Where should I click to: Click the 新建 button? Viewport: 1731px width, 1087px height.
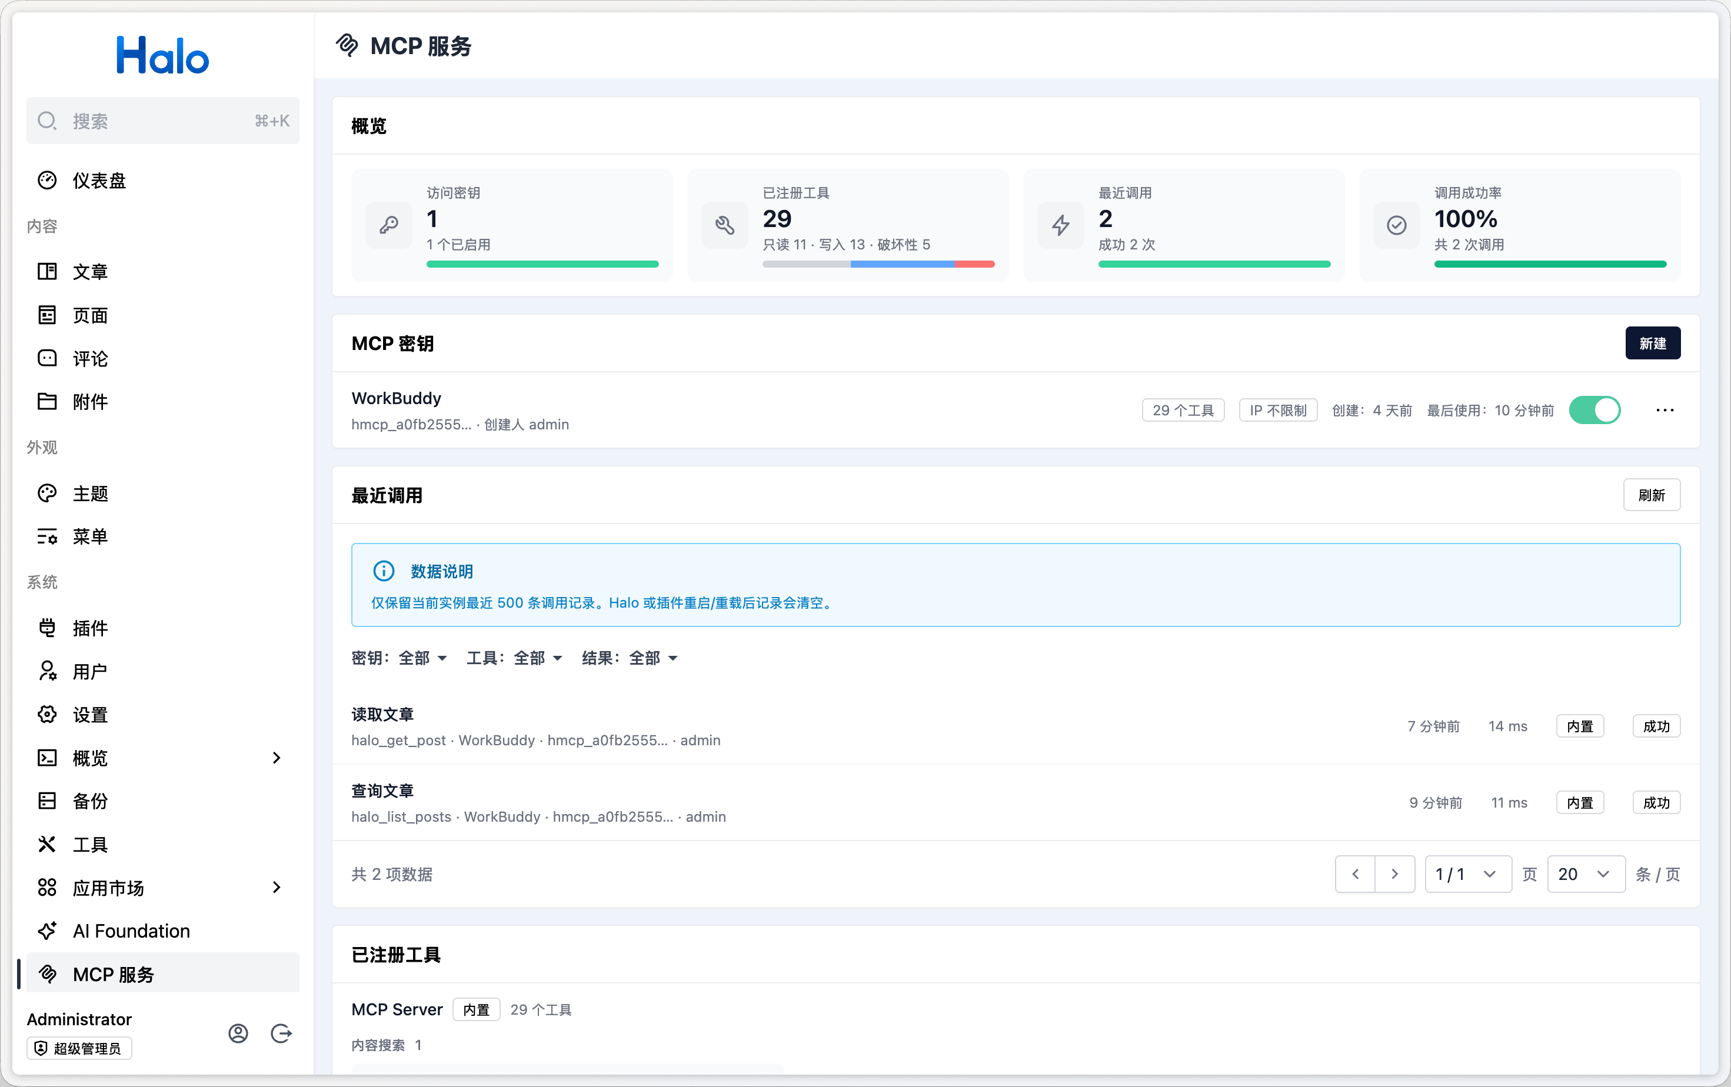[1652, 343]
